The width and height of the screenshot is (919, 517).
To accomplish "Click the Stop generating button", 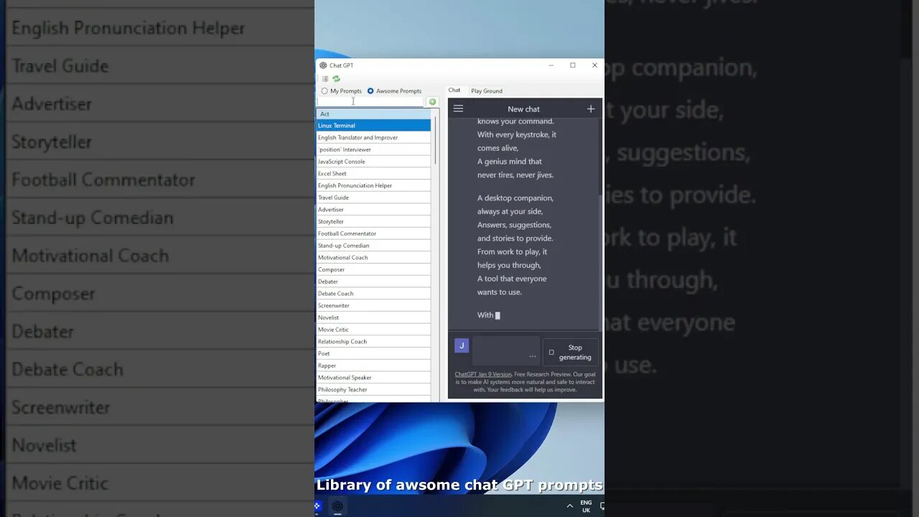I will pos(570,352).
